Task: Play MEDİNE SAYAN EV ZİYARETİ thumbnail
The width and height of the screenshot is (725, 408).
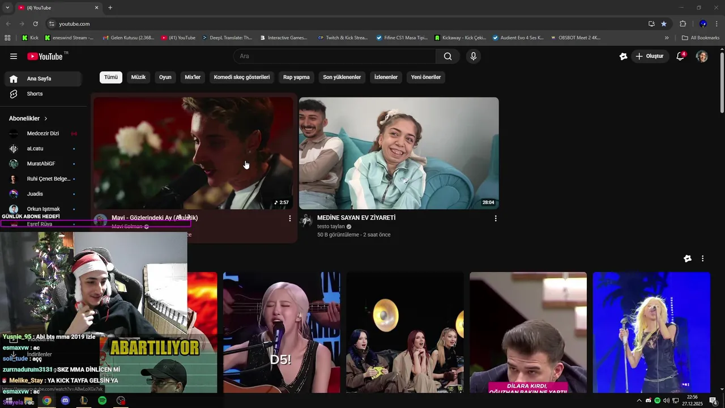Action: [399, 153]
